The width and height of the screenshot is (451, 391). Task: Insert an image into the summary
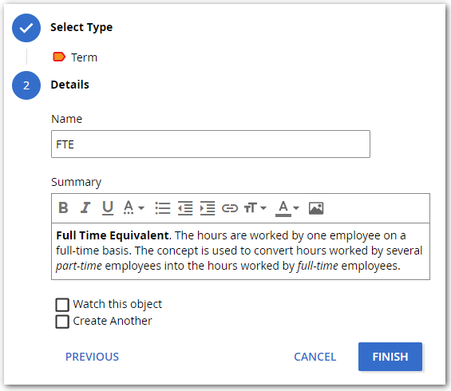[x=316, y=208]
